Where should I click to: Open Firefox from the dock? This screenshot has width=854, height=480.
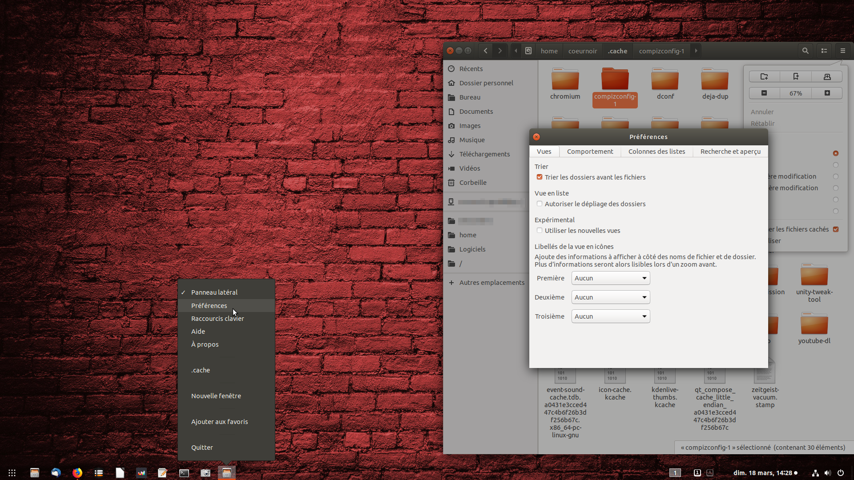pos(77,473)
